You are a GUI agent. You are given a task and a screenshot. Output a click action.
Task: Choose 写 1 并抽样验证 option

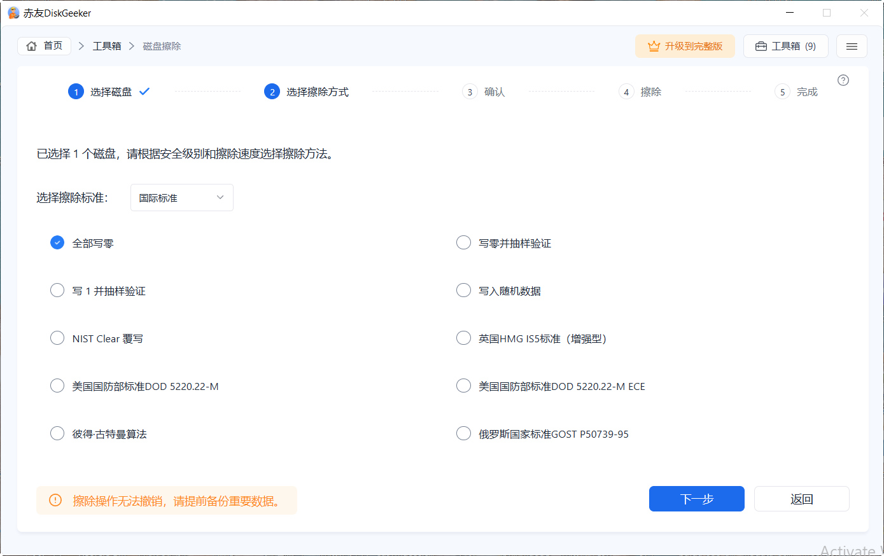pyautogui.click(x=57, y=291)
